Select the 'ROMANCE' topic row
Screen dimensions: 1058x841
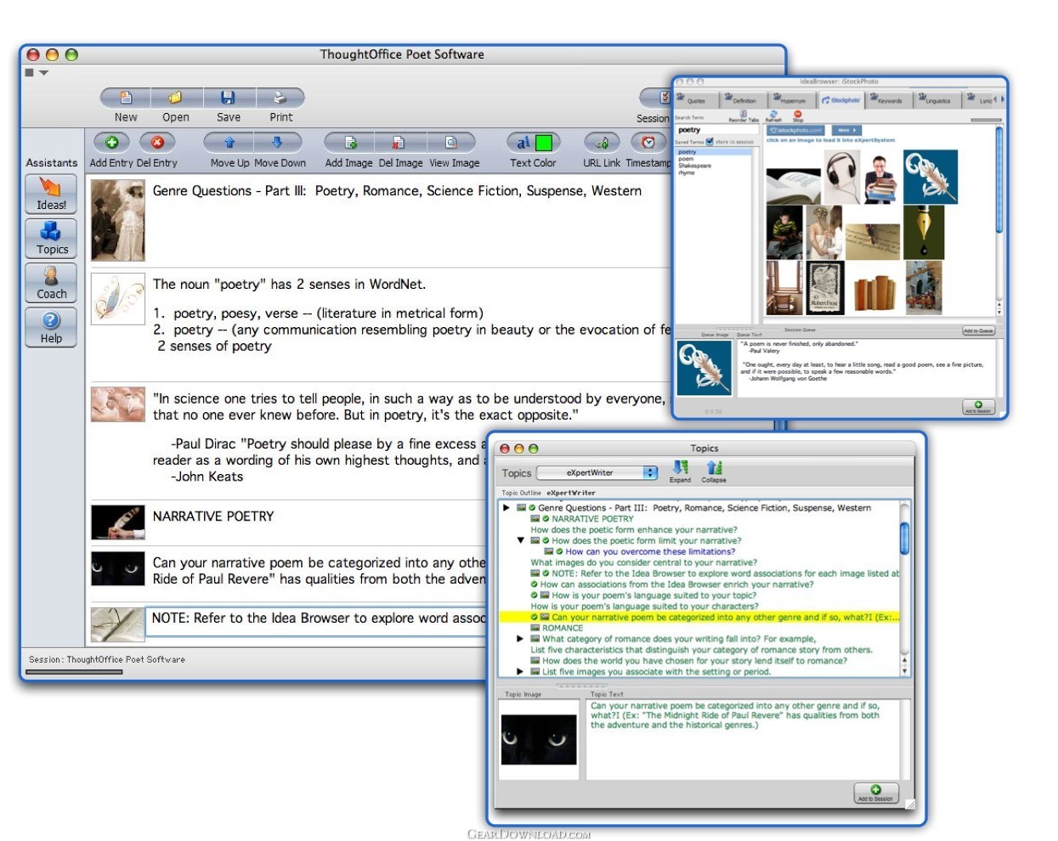pyautogui.click(x=563, y=628)
